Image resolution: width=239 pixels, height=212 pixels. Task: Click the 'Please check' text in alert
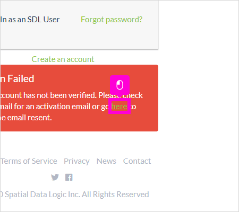tap(121, 95)
